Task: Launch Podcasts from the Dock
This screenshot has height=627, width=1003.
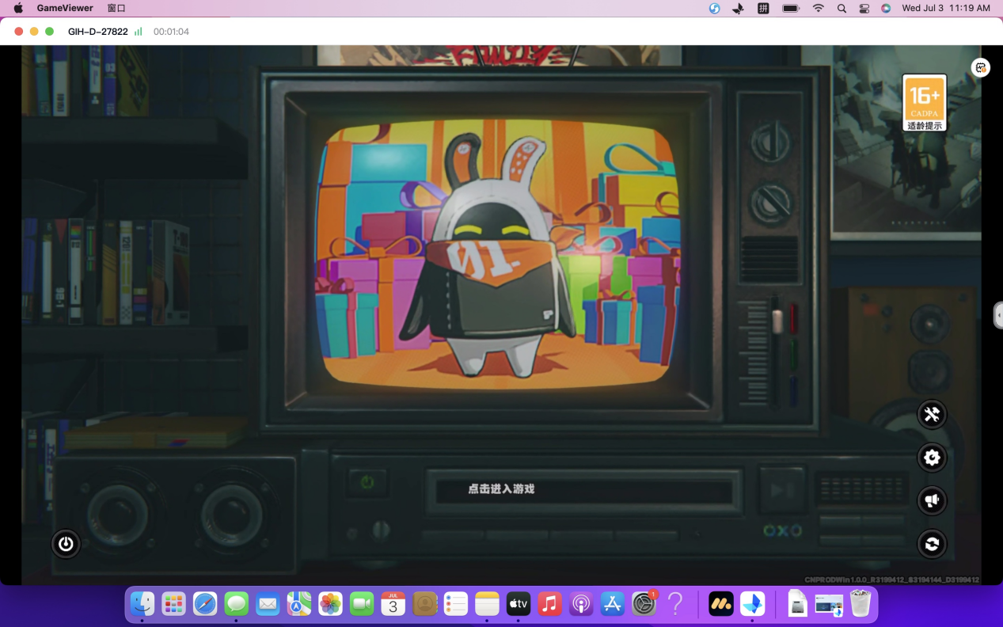Action: pyautogui.click(x=581, y=604)
